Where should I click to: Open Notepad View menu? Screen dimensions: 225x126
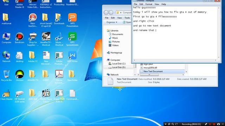point(157,4)
